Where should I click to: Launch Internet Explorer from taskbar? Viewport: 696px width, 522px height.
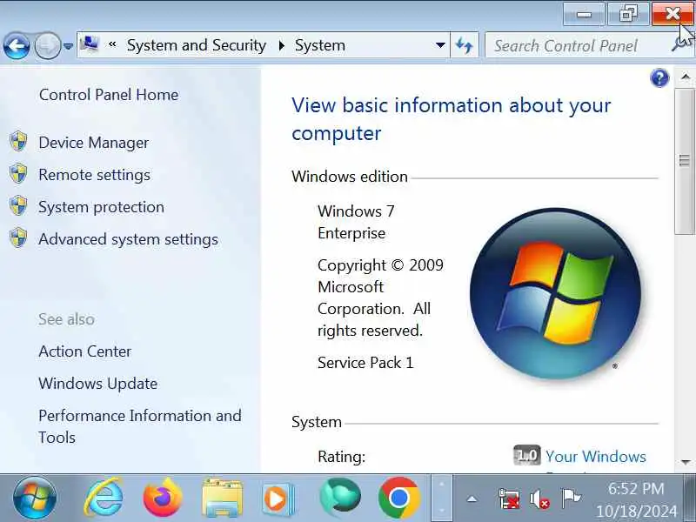[103, 498]
